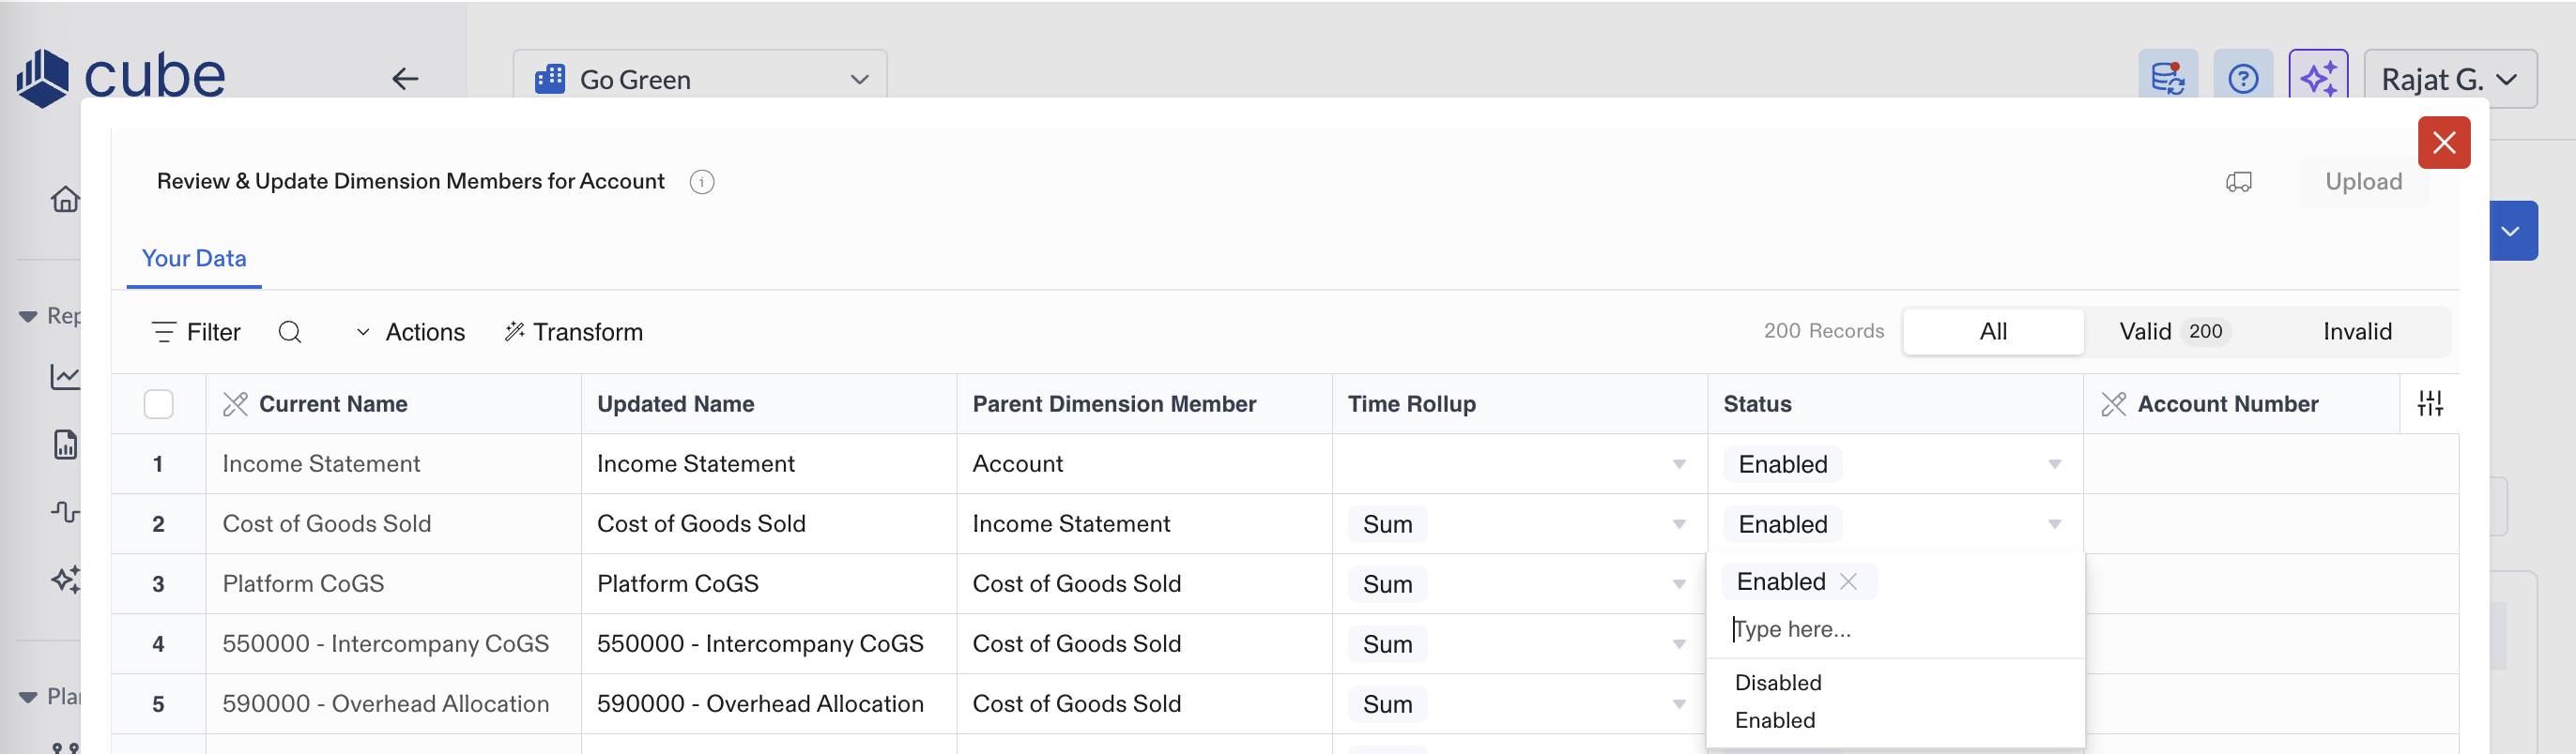Click the data sync database icon

[2167, 79]
